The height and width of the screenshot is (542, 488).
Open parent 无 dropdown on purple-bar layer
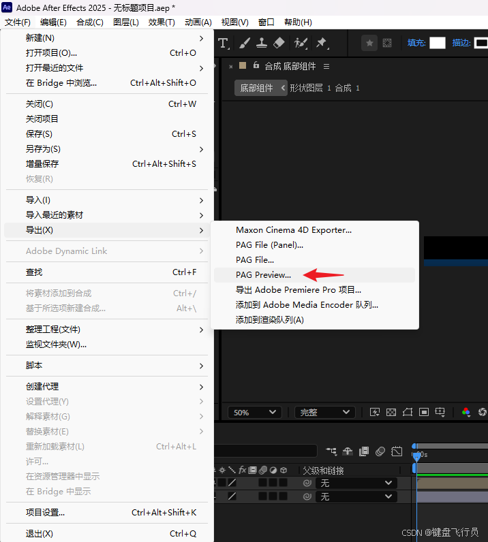tap(356, 496)
